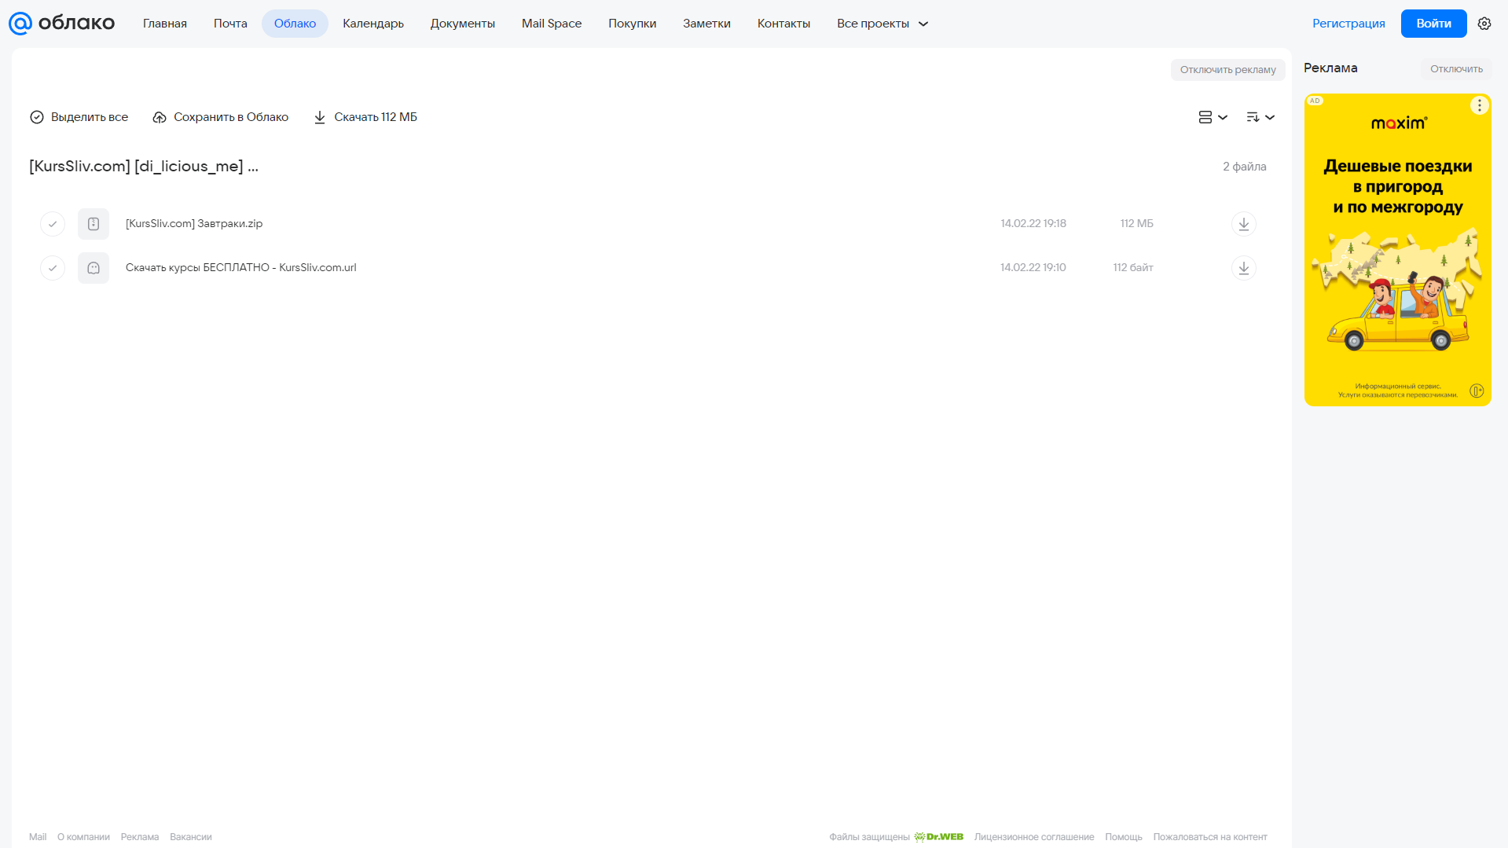This screenshot has height=848, width=1508.
Task: Open settings via the gear icon
Action: click(x=1484, y=24)
